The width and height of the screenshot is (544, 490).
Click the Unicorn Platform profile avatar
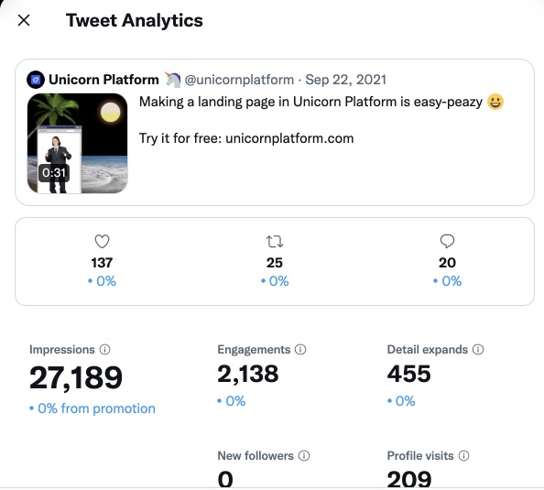tap(36, 80)
